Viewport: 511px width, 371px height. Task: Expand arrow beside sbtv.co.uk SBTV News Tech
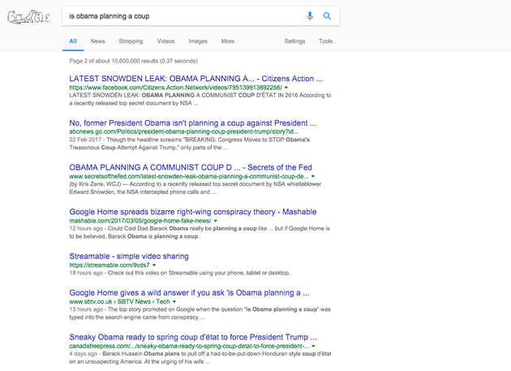pyautogui.click(x=174, y=301)
